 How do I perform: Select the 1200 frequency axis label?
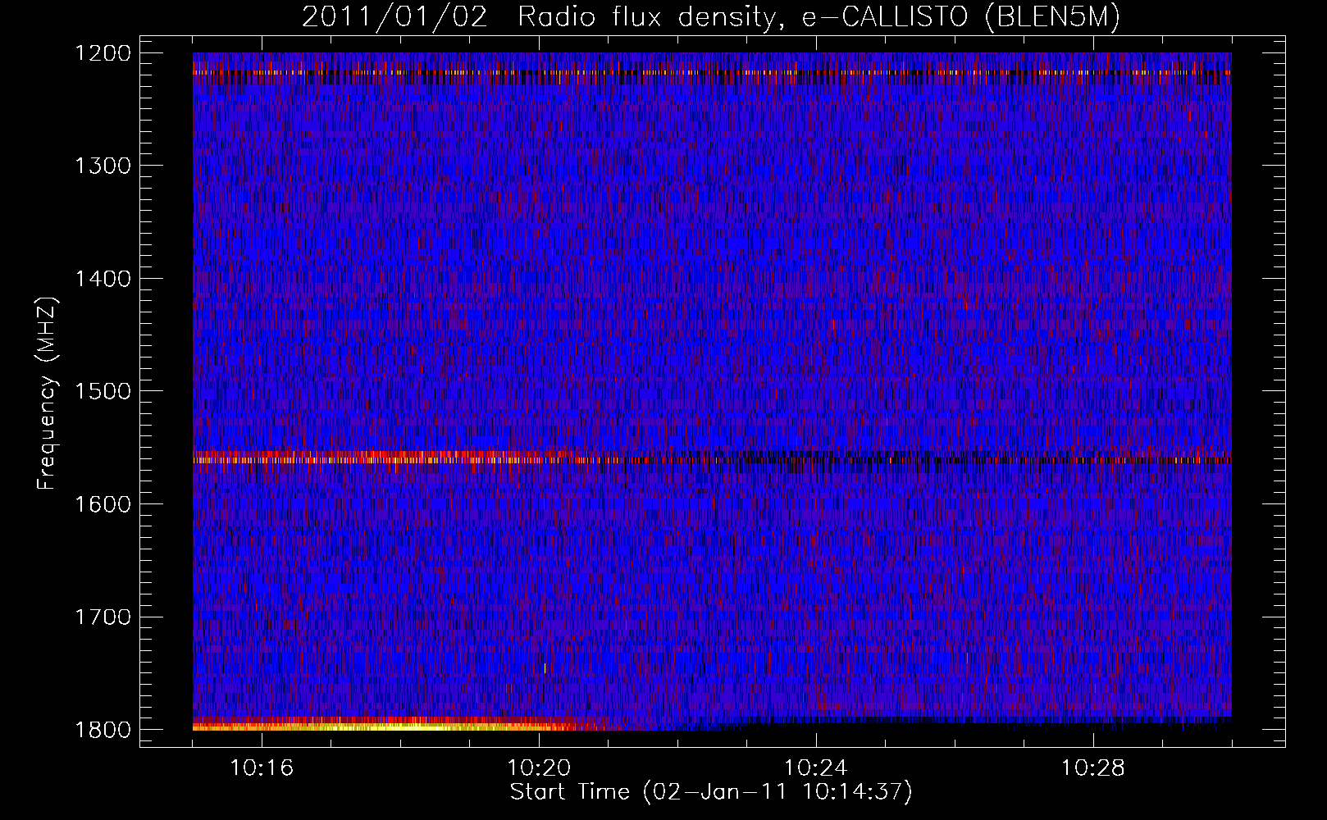(103, 53)
